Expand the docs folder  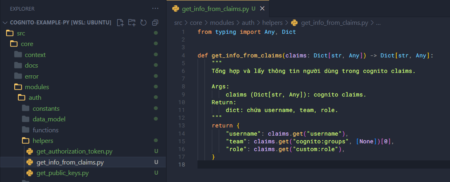(x=31, y=66)
